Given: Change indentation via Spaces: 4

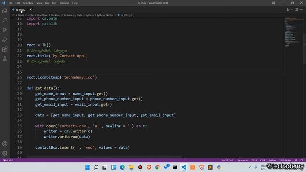Looking at the screenshot, I should pyautogui.click(x=242, y=161).
